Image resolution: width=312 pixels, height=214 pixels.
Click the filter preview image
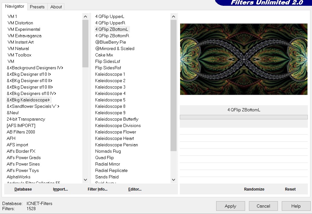[243, 59]
